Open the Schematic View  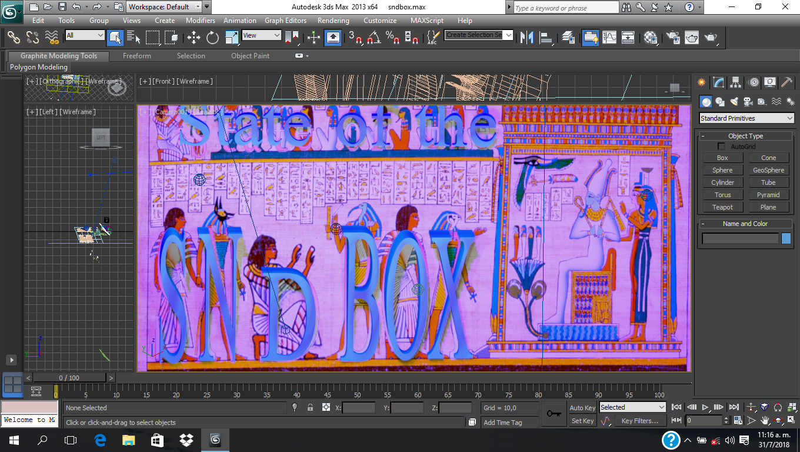628,37
